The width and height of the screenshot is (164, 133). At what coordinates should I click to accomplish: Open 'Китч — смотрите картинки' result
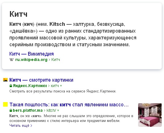pyautogui.click(x=41, y=80)
